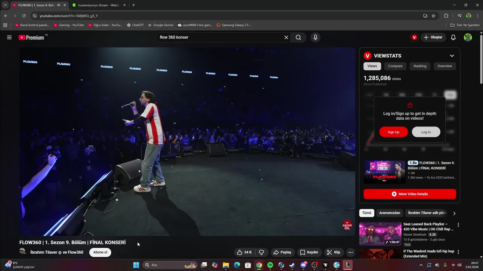Create a clip with Klip button
Viewport: 483px width, 271px height.
(x=334, y=252)
